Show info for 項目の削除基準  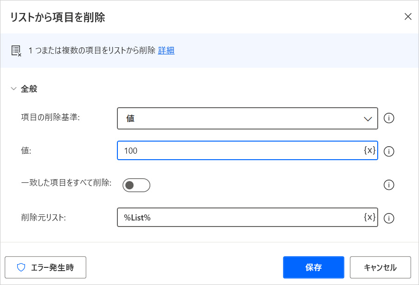click(x=389, y=118)
